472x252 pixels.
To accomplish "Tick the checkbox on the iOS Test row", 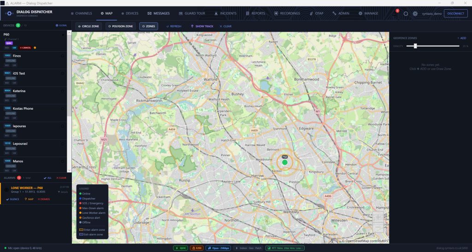I will tap(63, 73).
